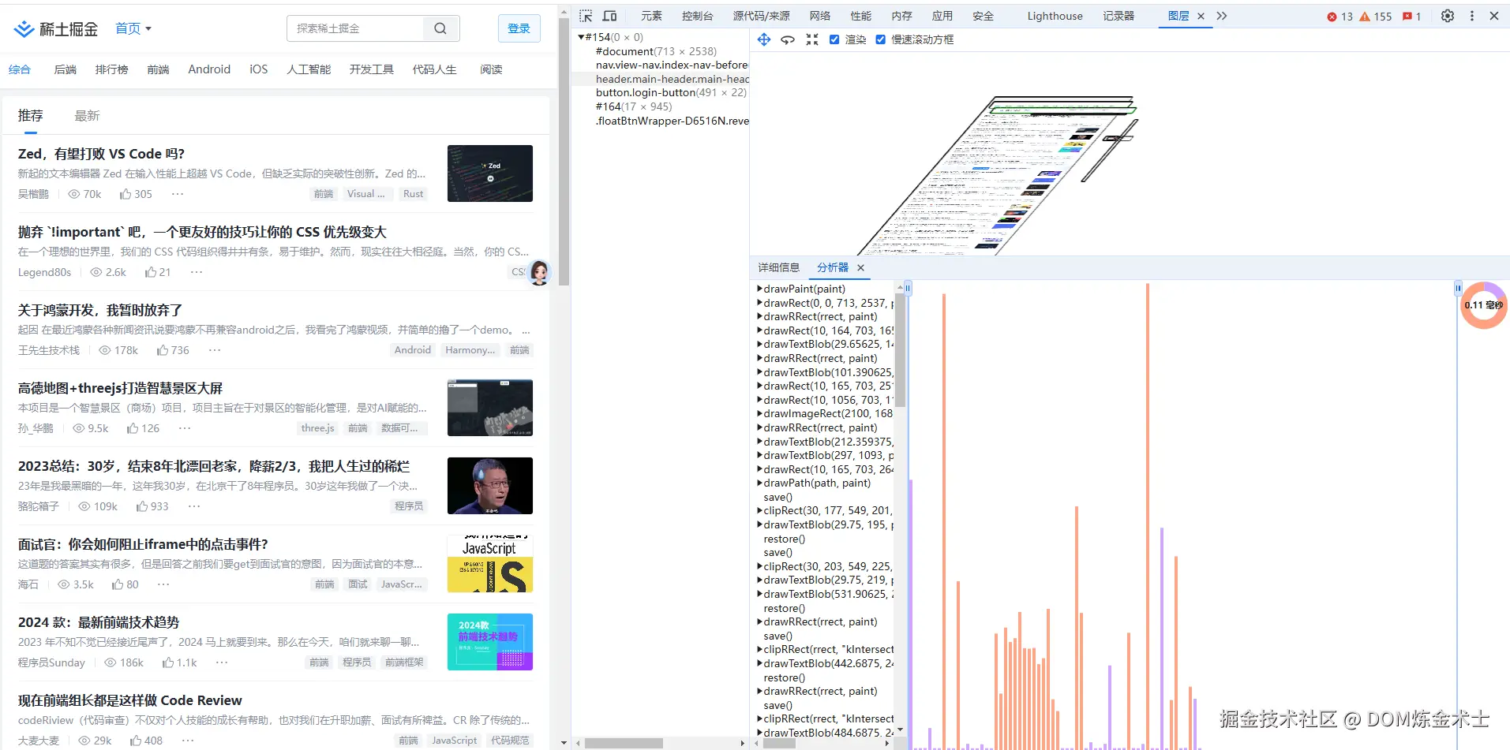Open more options dots on the 面试官 iframe article
Viewport: 1510px width, 750px height.
tap(163, 584)
